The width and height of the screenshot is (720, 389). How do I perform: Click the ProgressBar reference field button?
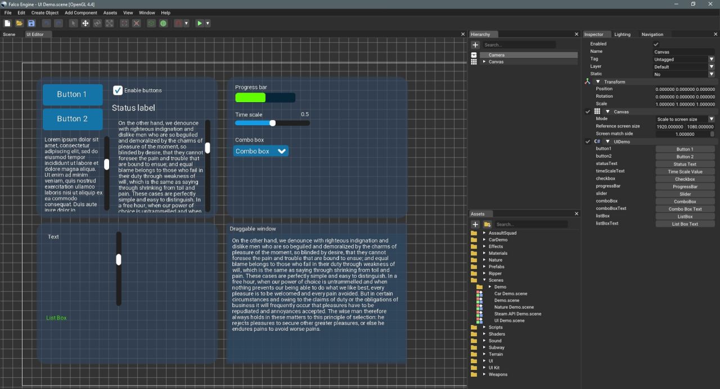click(x=685, y=186)
